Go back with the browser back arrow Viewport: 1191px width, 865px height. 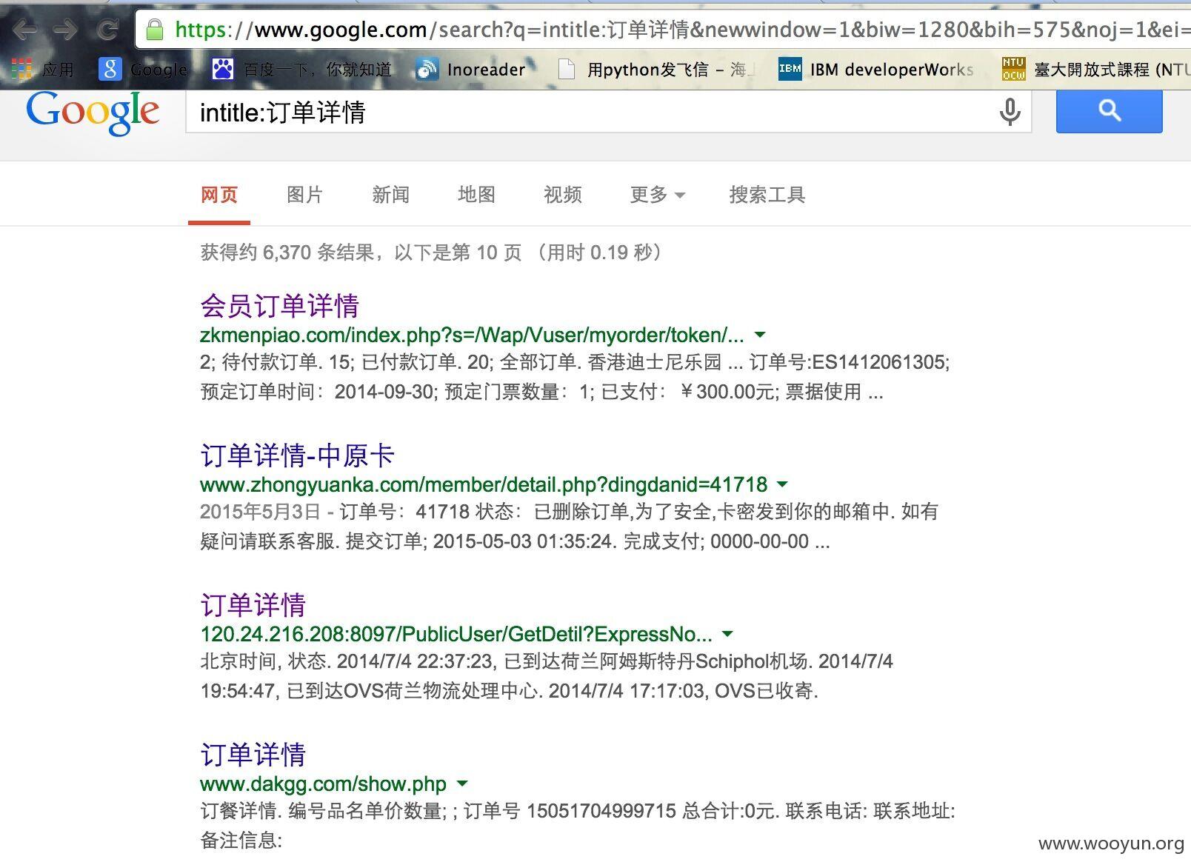click(24, 30)
